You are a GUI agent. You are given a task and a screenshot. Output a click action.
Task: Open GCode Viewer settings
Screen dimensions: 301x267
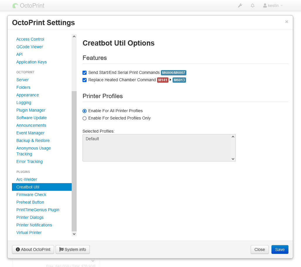pyautogui.click(x=30, y=47)
